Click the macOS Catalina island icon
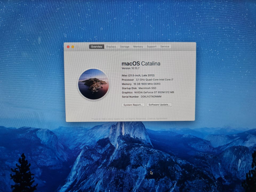This screenshot has width=256, height=192. (x=93, y=84)
